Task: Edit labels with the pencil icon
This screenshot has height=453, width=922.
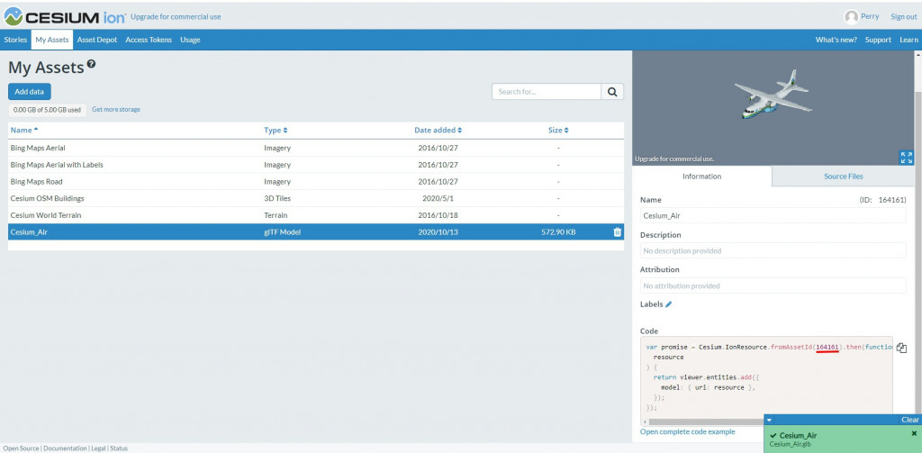Action: tap(669, 304)
